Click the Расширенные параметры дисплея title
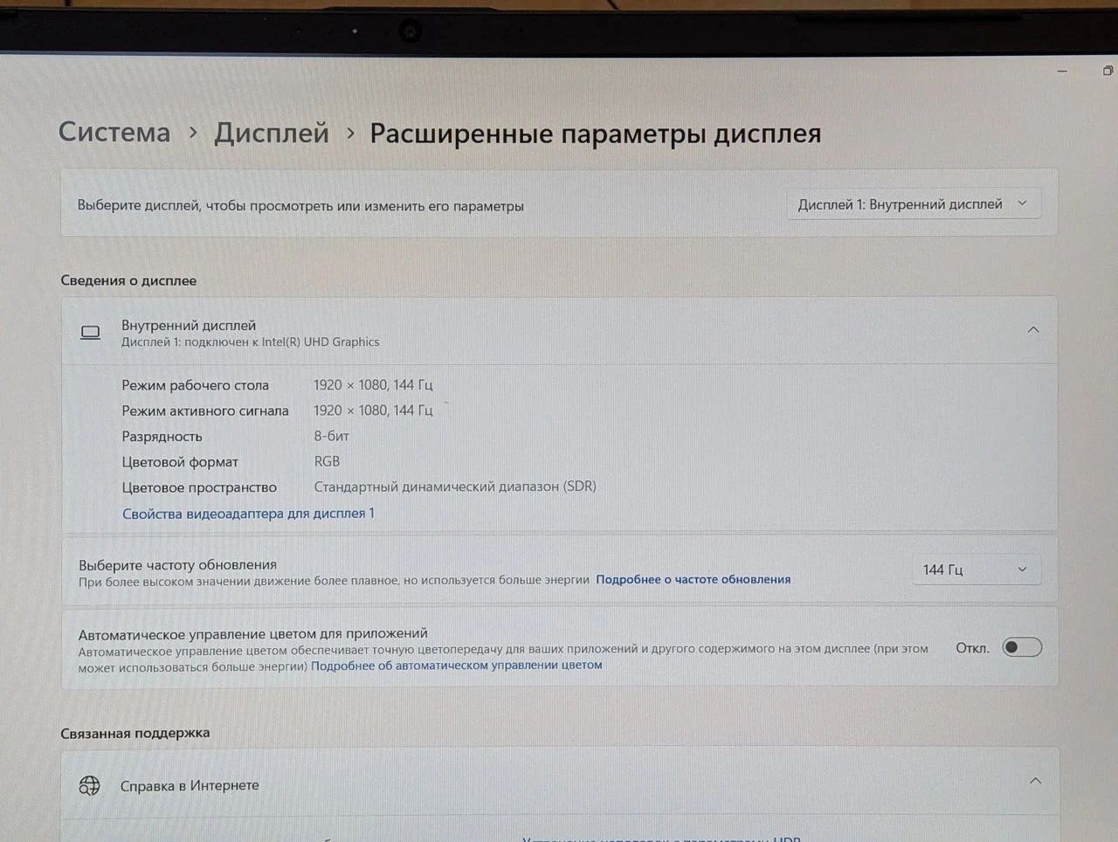Screen dimensions: 1118x842 click(x=596, y=134)
